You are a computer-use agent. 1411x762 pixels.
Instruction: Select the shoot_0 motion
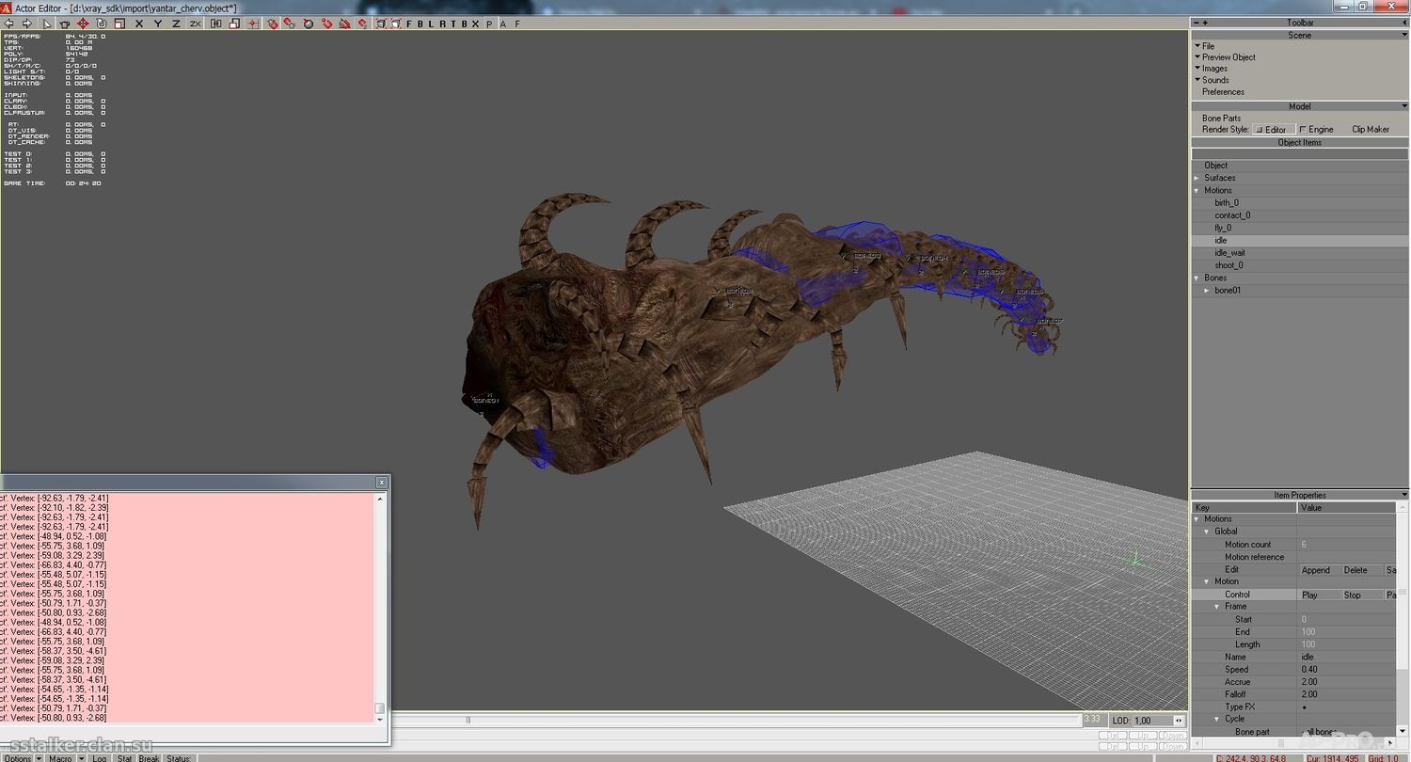1229,265
